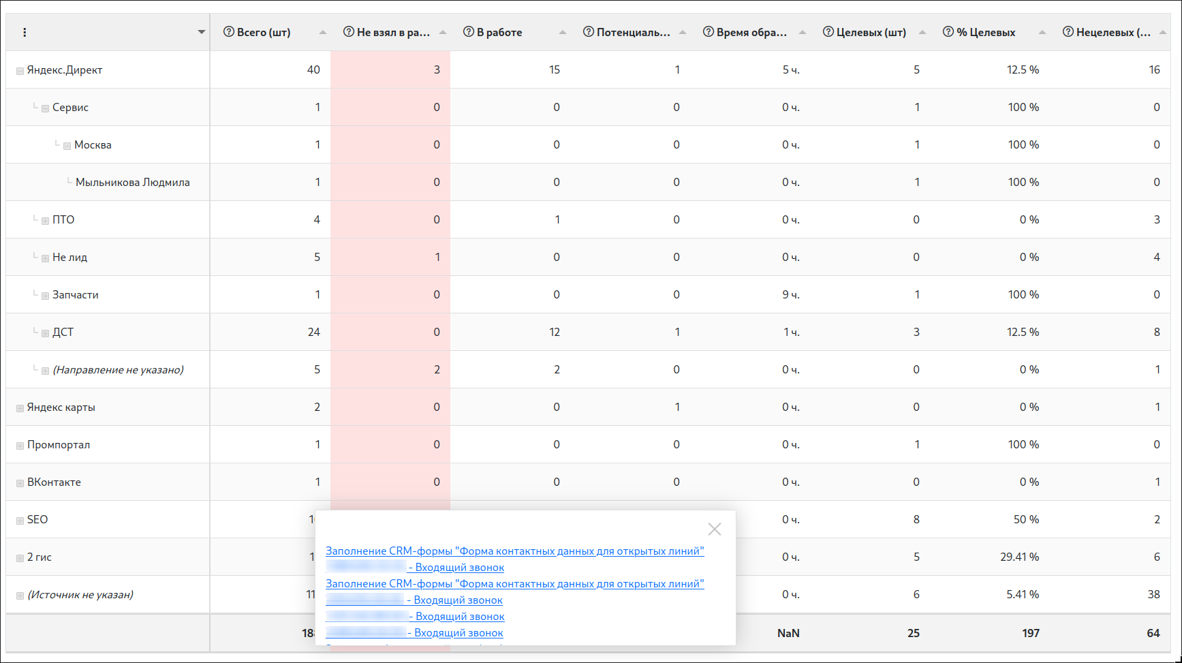The width and height of the screenshot is (1182, 663).
Task: Select the Мыльникова Людмила row name
Action: tap(133, 182)
